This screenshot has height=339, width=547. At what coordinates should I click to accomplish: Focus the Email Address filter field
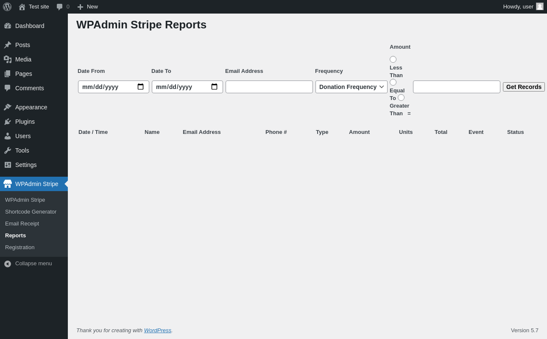pos(269,87)
